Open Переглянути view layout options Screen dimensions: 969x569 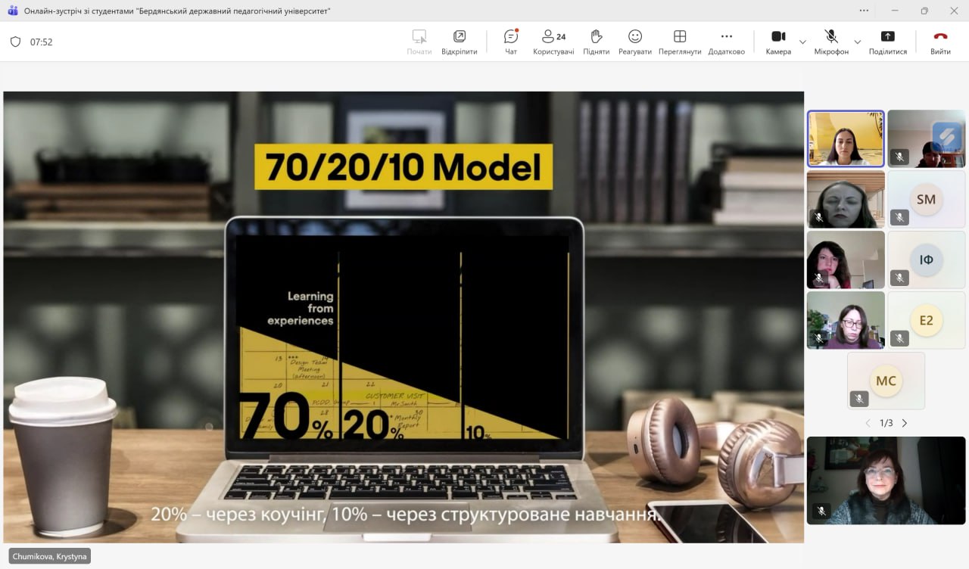[x=679, y=42]
